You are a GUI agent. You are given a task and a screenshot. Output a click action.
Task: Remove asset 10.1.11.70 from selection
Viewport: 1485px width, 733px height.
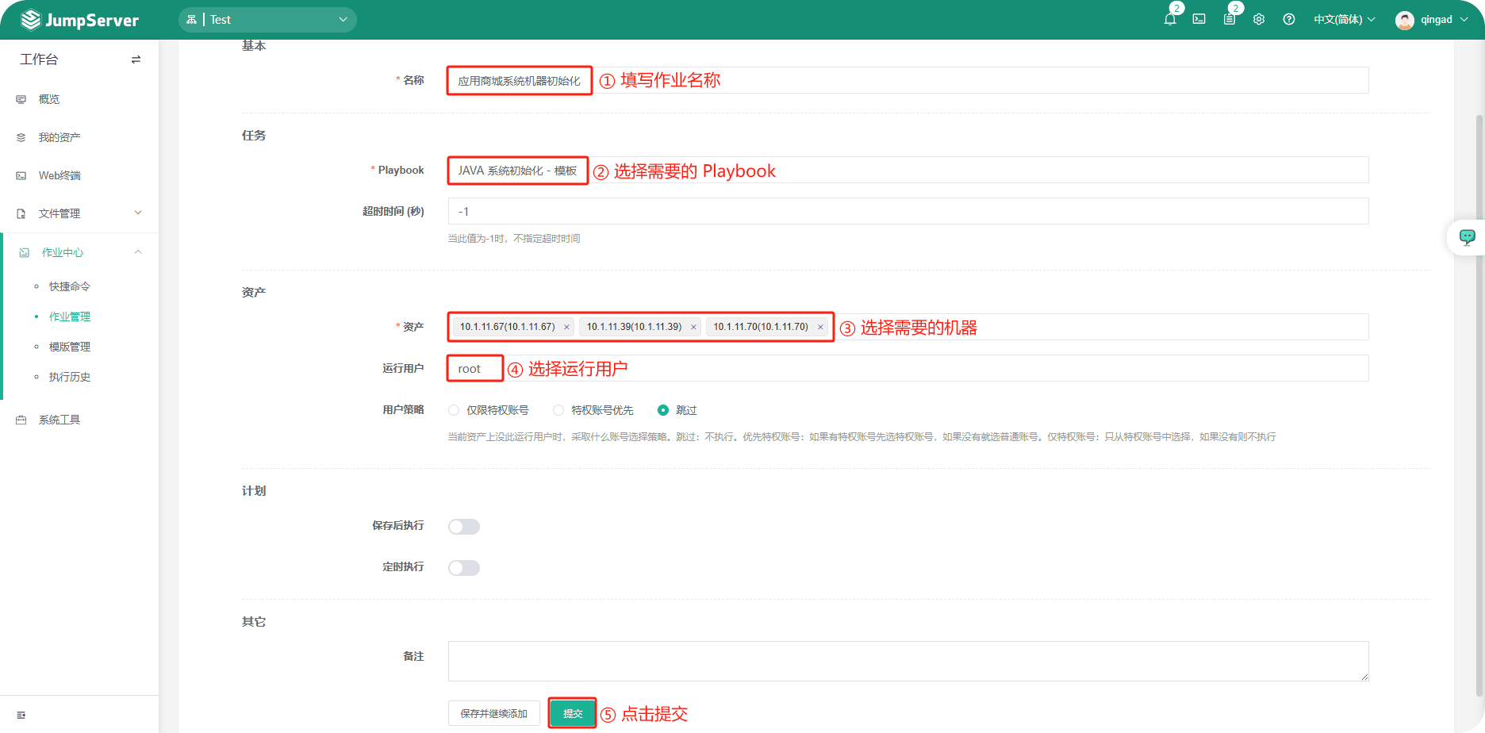tap(820, 327)
